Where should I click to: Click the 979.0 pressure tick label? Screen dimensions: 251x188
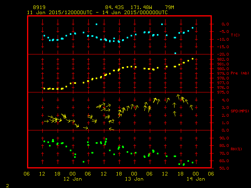click(223, 74)
